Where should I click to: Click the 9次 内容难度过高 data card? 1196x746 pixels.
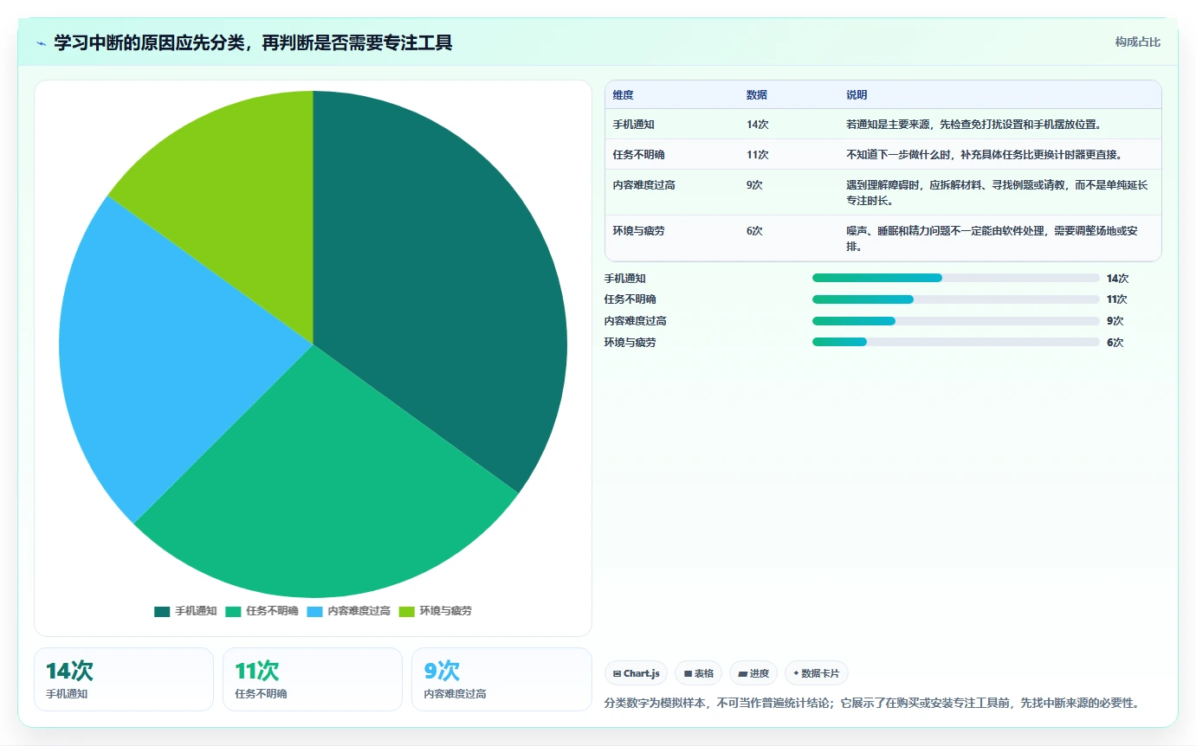(x=501, y=679)
